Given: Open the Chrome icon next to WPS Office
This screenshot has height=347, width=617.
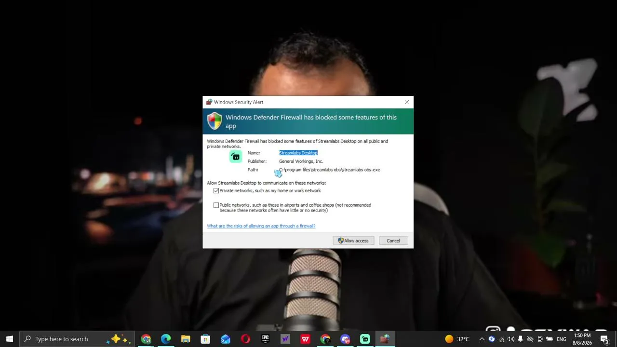Looking at the screenshot, I should point(325,339).
